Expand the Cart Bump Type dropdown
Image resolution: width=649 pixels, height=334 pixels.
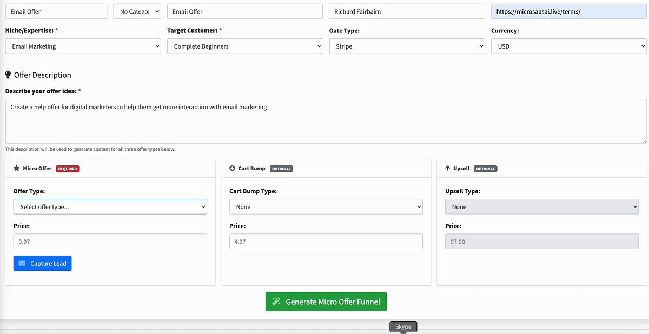(326, 207)
